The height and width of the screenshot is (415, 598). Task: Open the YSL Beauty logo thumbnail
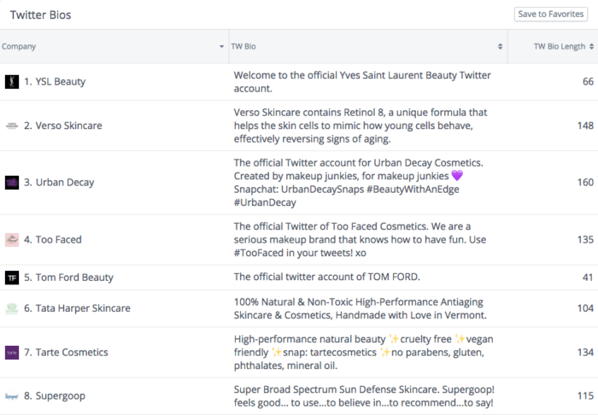click(x=12, y=82)
